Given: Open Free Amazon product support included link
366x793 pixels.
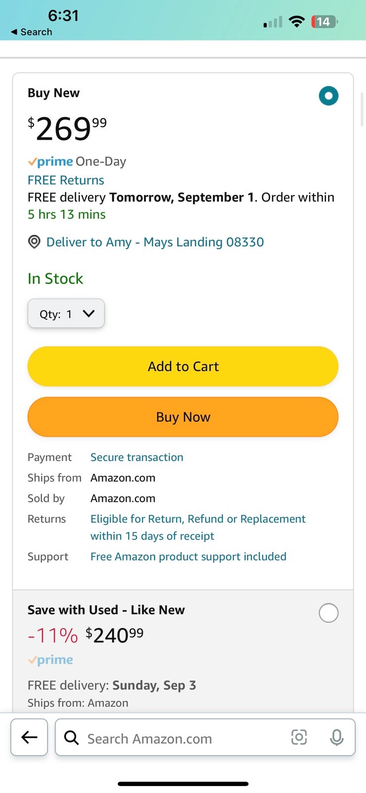Looking at the screenshot, I should pos(188,557).
